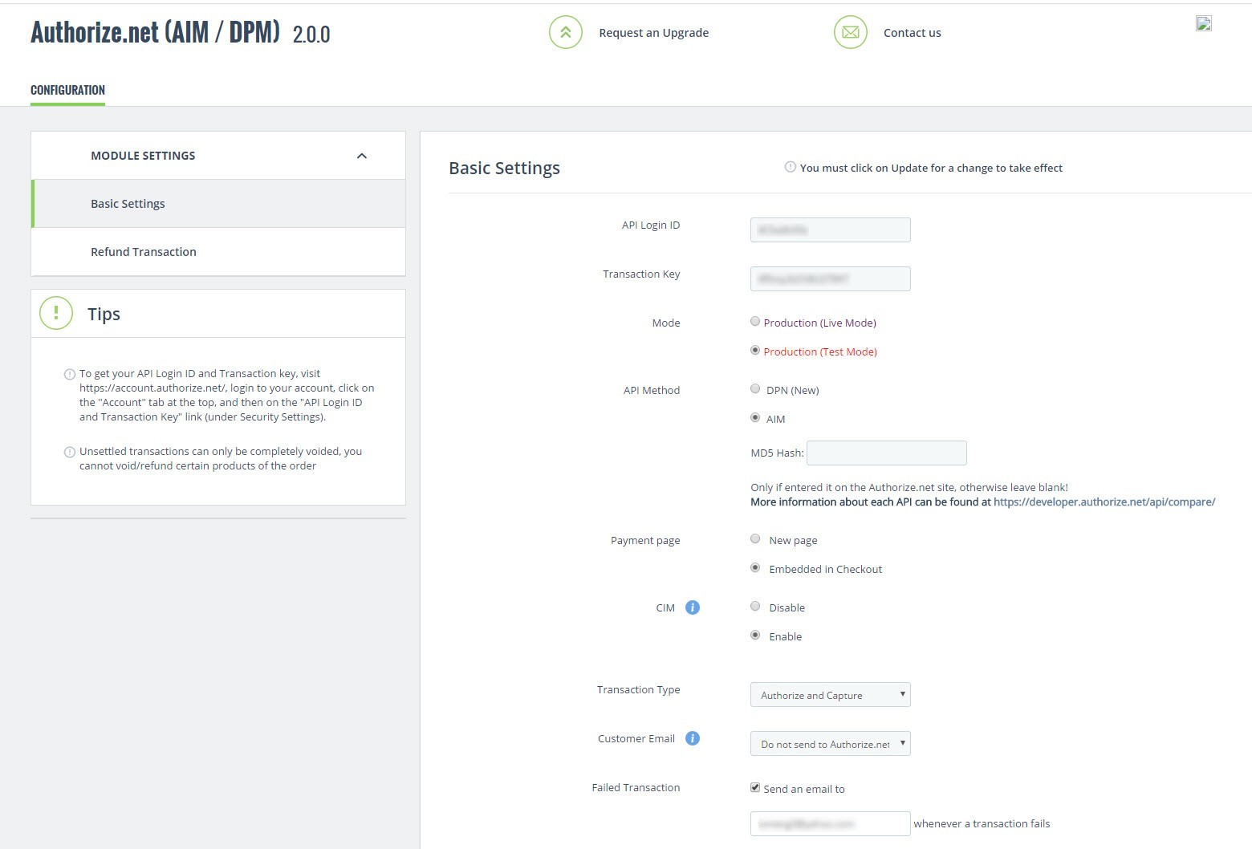
Task: Click the info icon beside the Update notice
Action: [791, 167]
